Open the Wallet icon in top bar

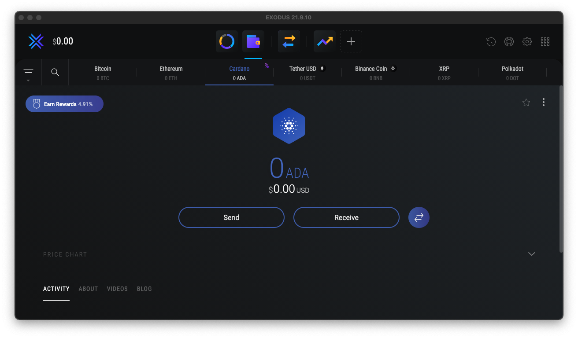pyautogui.click(x=253, y=41)
